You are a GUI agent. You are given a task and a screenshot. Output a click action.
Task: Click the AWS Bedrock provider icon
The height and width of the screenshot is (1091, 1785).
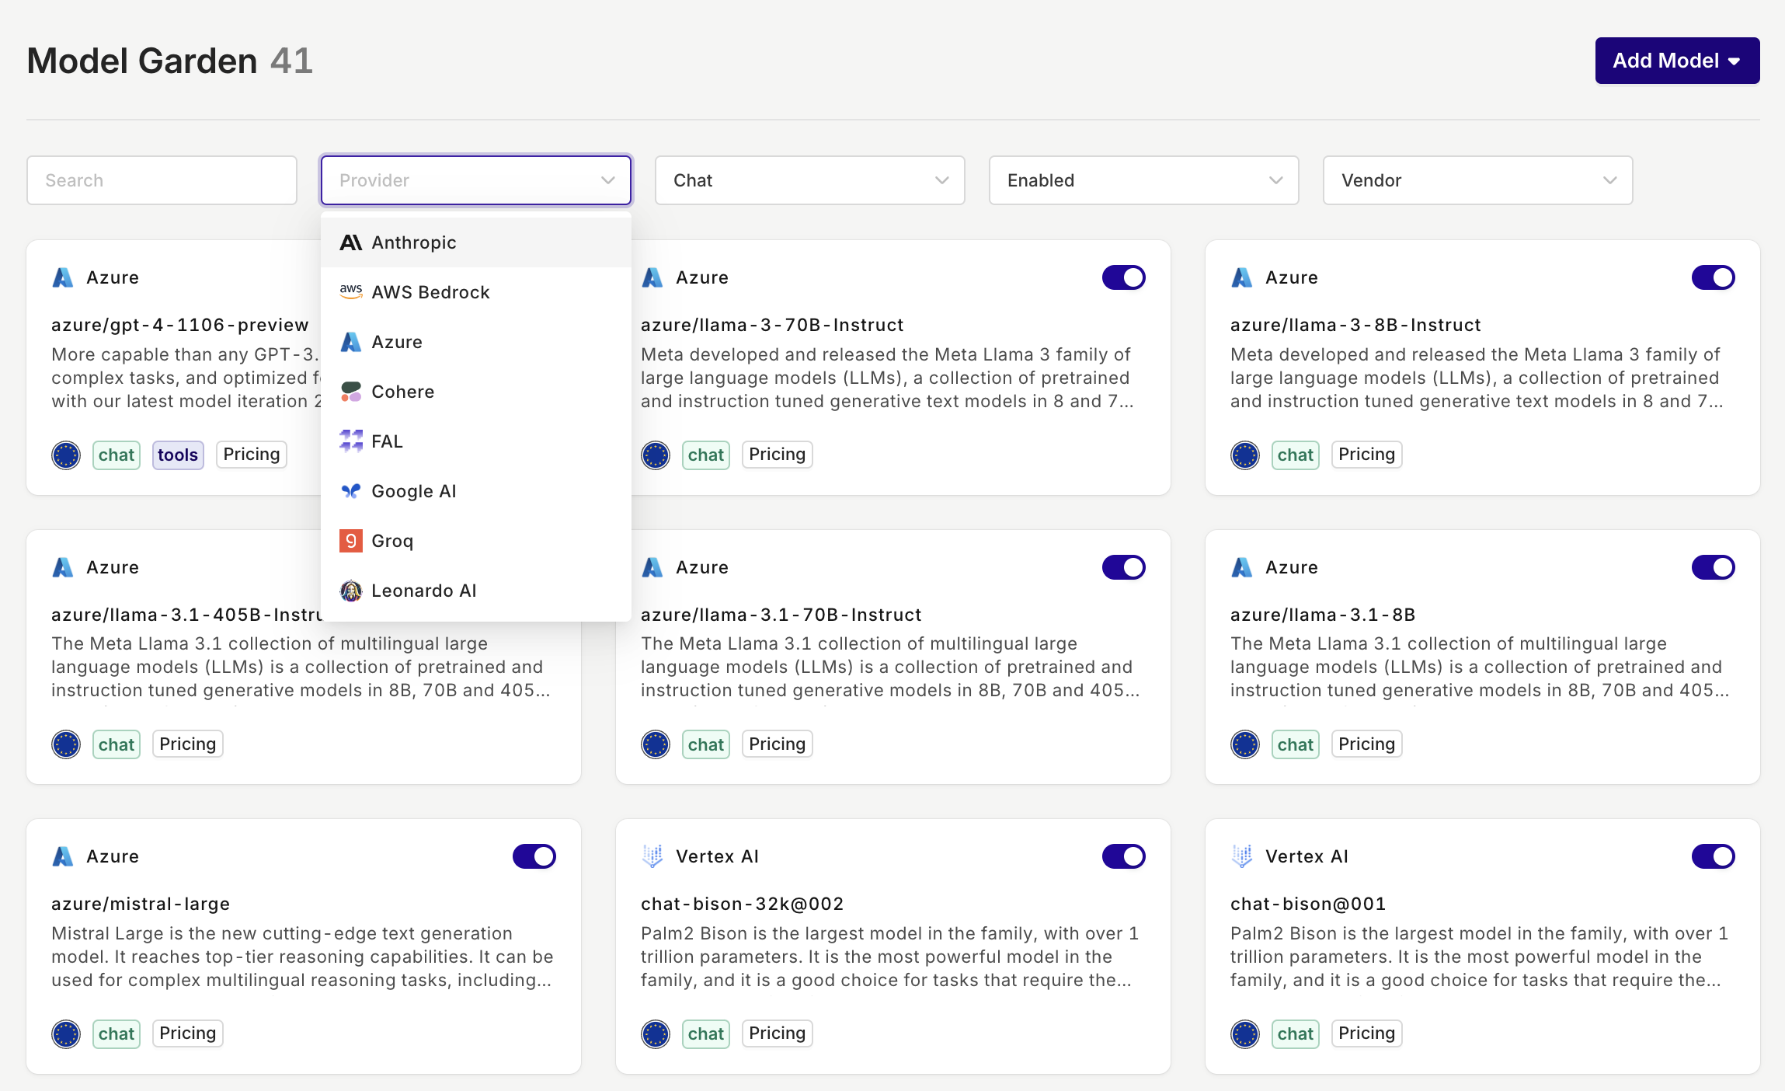coord(350,291)
